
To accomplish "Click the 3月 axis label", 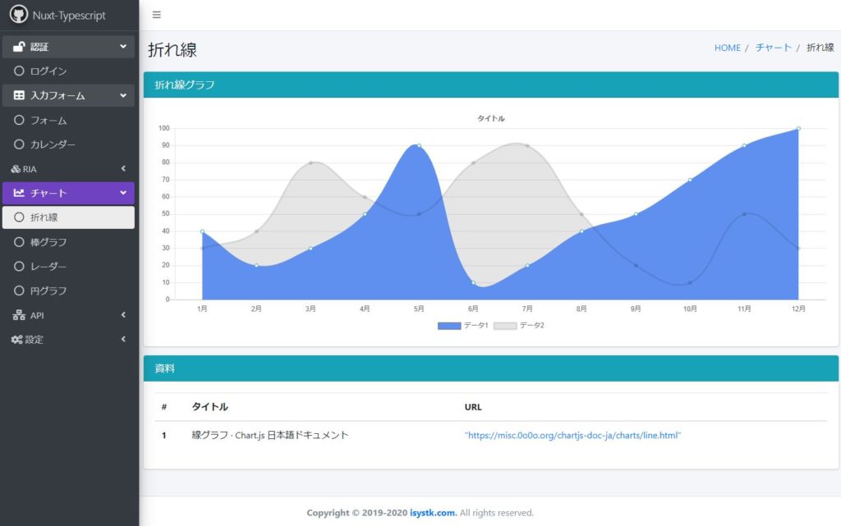I will 310,309.
